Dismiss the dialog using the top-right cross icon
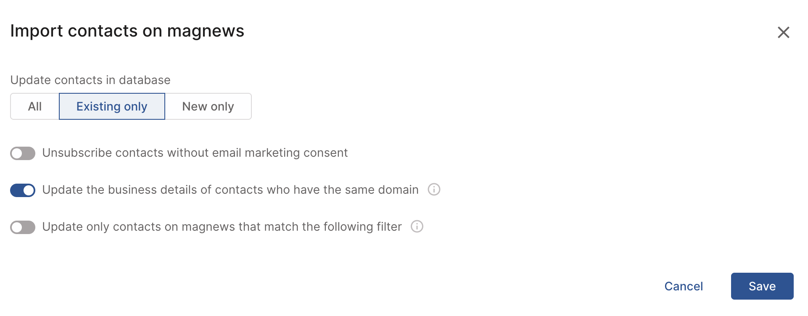This screenshot has height=316, width=808. click(x=783, y=32)
